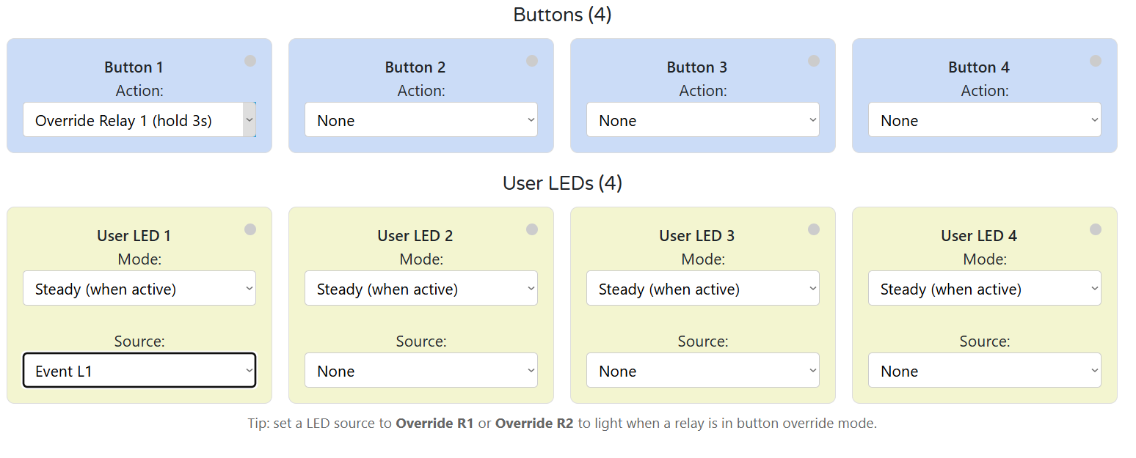Click the status dot on User LED 4 card
Viewport: 1136px width, 458px height.
1096,229
